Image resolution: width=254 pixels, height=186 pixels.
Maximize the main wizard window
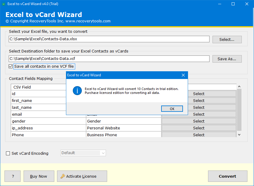233,4
